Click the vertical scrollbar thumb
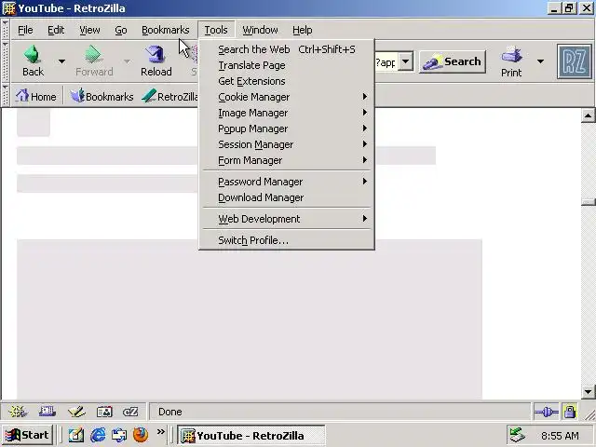Viewport: 596px width, 447px height. pos(588,202)
